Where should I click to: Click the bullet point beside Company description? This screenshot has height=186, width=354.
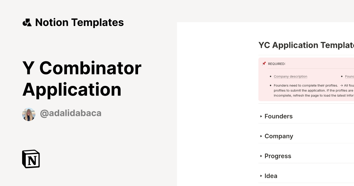coord(270,76)
